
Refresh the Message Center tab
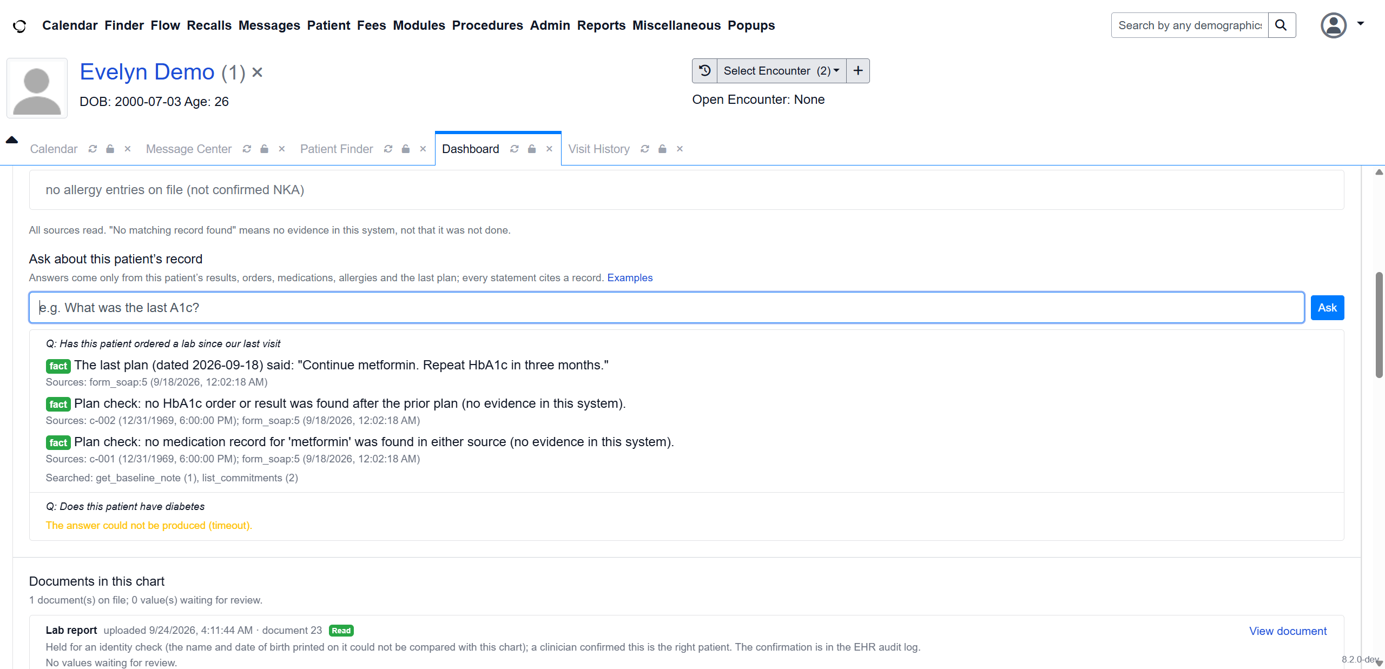(x=247, y=149)
